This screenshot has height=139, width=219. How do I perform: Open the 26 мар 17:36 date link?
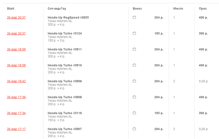pos(16,97)
